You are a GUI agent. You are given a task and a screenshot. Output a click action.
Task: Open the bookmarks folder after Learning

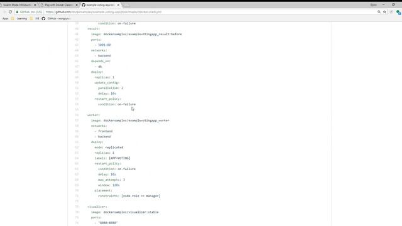(x=35, y=18)
